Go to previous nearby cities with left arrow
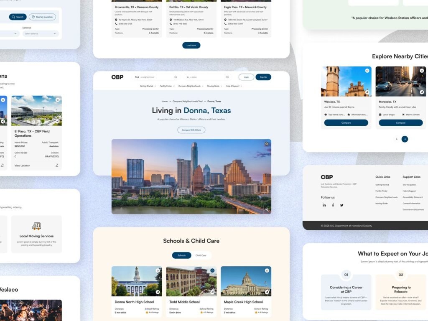This screenshot has width=428, height=321. click(397, 139)
